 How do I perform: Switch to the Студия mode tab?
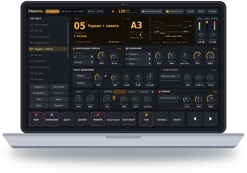(79, 11)
